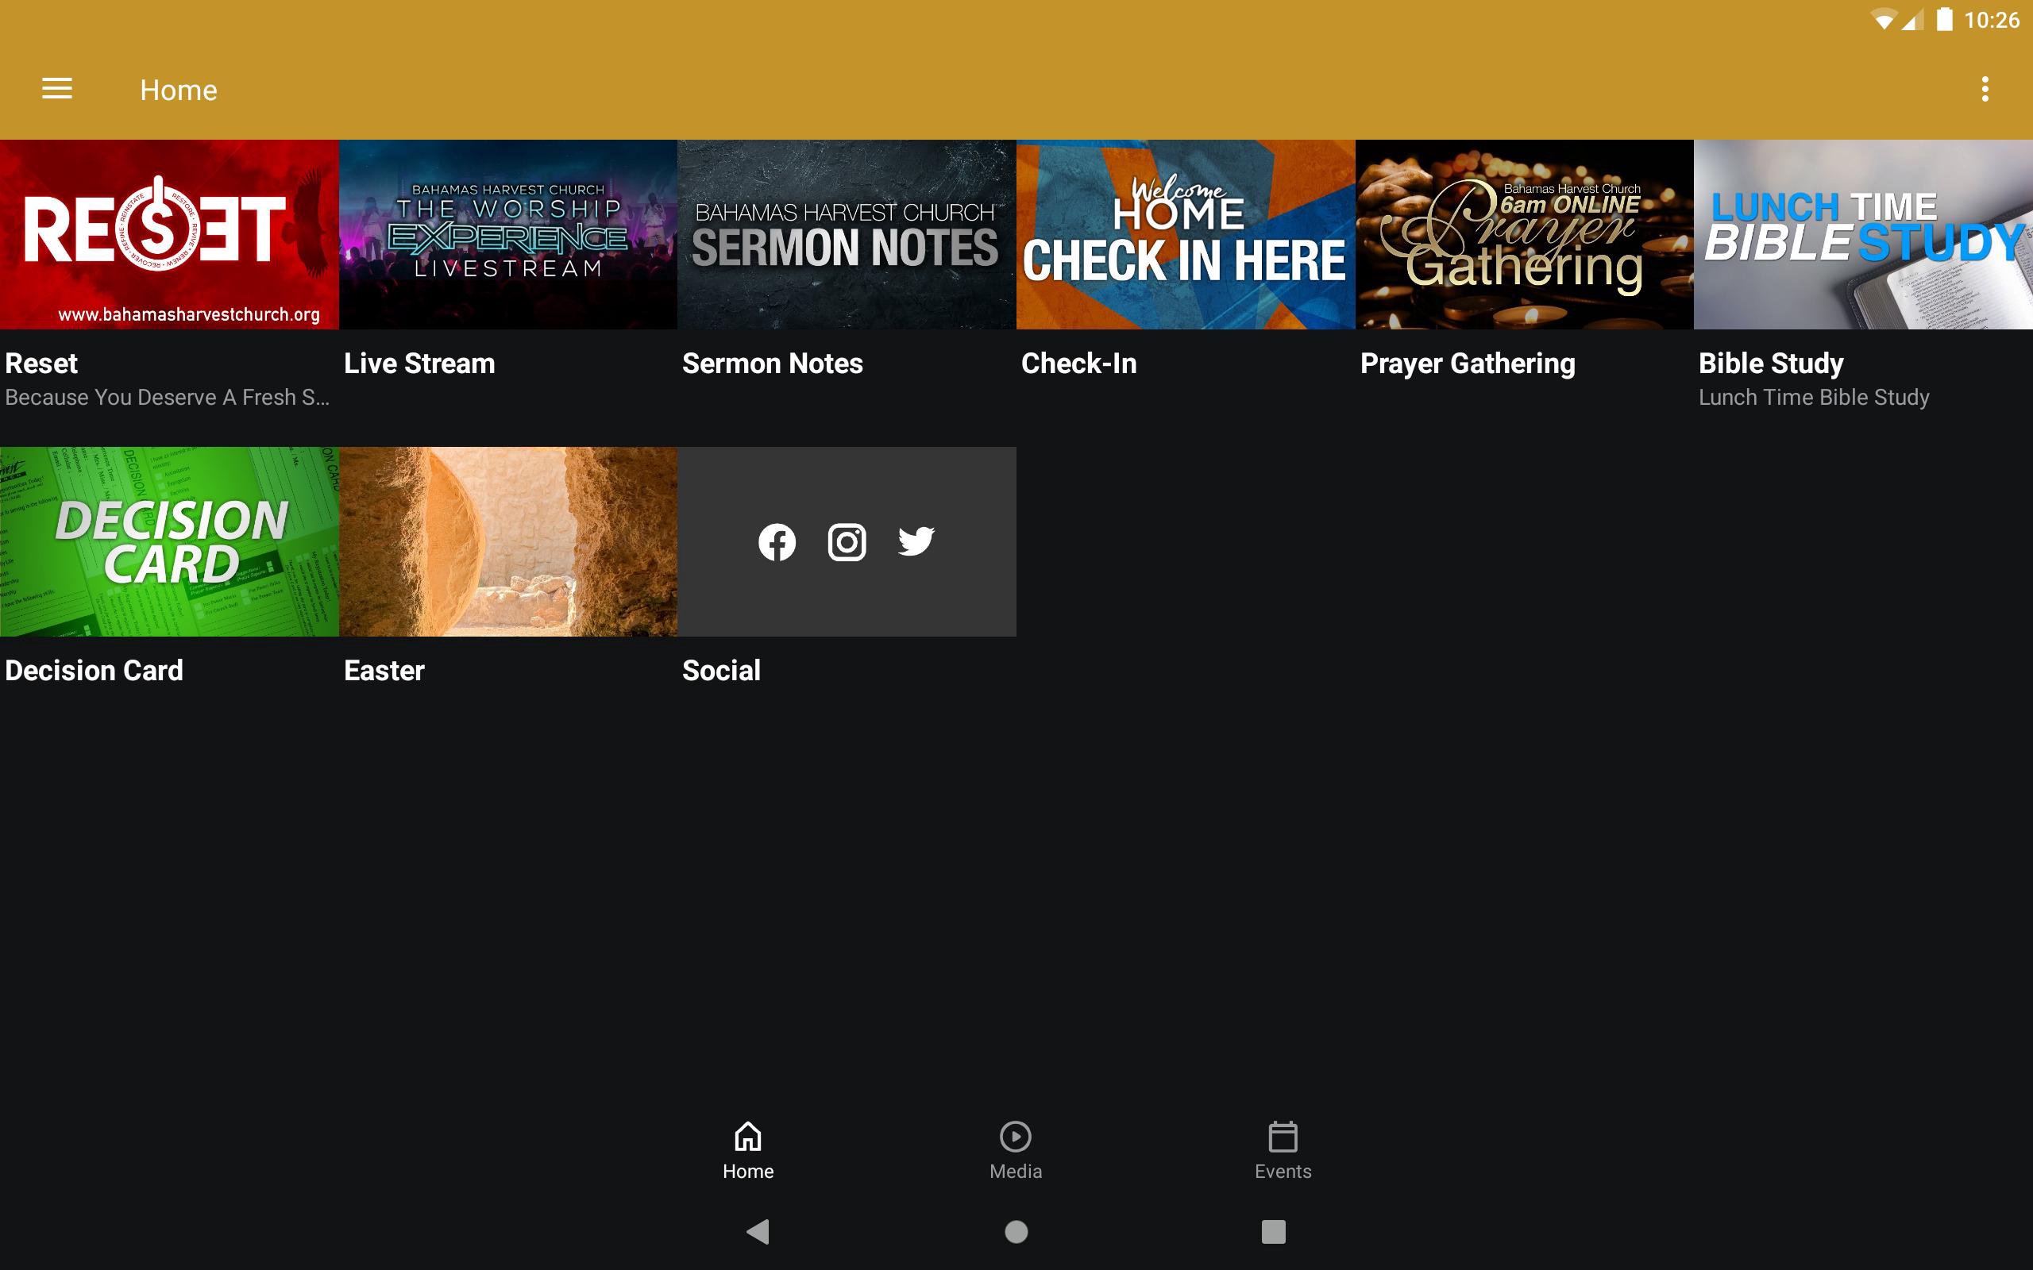2033x1270 pixels.
Task: Open the green Decision Card tile
Action: tap(169, 542)
